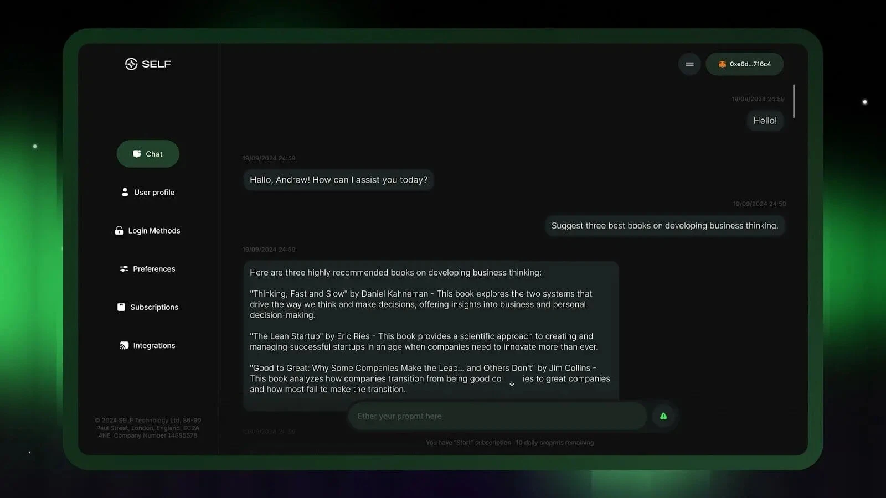Click the Integrations icon
This screenshot has height=498, width=886.
click(x=124, y=345)
